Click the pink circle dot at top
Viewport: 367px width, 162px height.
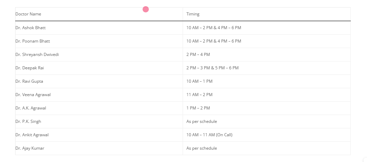click(146, 9)
